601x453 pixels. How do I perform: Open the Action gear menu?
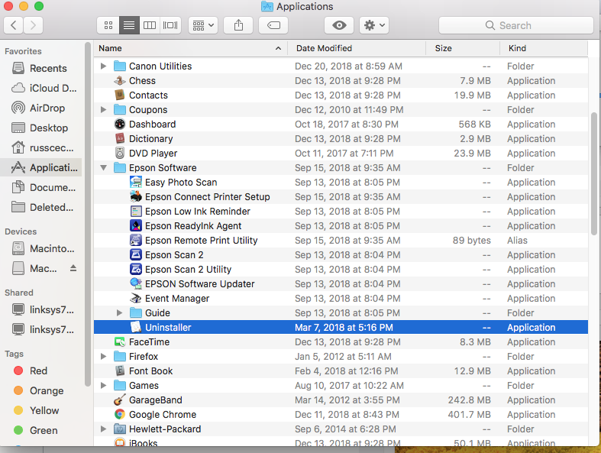374,25
